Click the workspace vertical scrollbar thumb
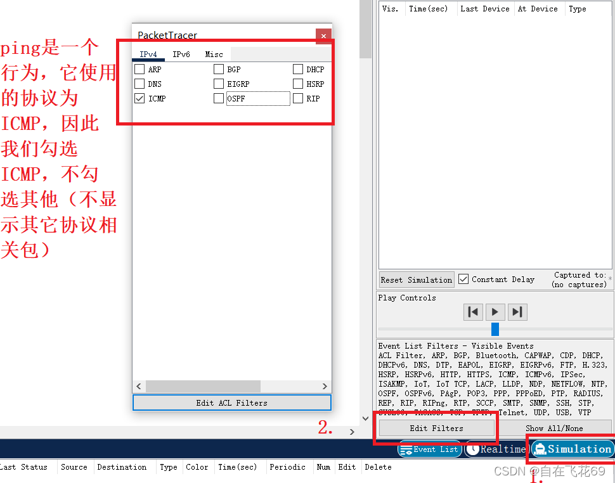Image resolution: width=615 pixels, height=483 pixels. 365,29
